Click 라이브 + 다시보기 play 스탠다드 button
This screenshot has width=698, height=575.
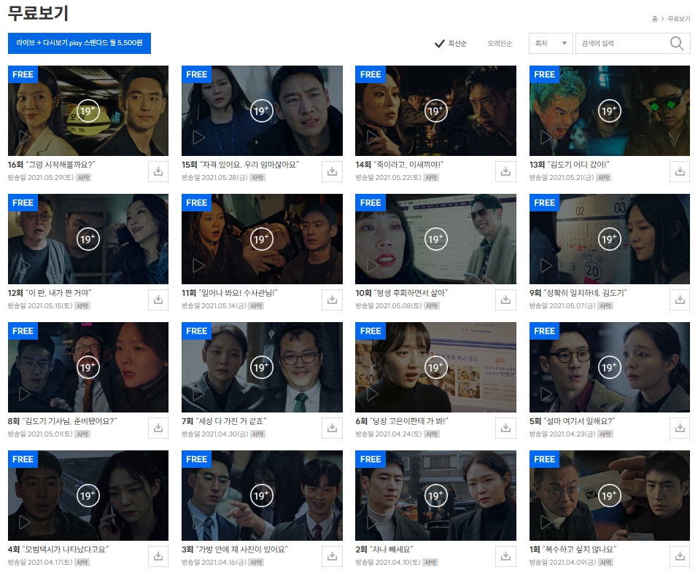pyautogui.click(x=80, y=43)
